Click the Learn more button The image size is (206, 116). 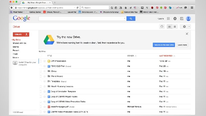coord(182,45)
